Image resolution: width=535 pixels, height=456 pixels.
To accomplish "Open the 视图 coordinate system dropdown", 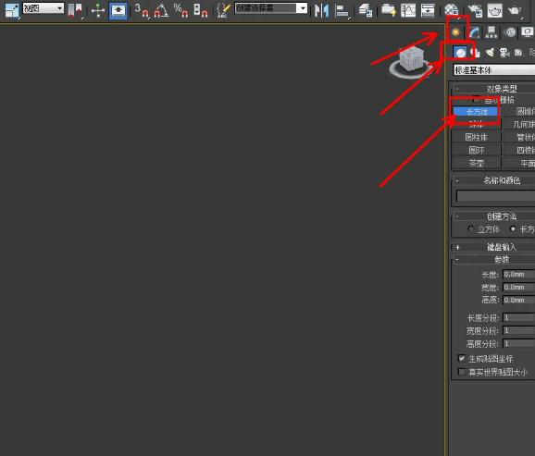I will pyautogui.click(x=44, y=8).
